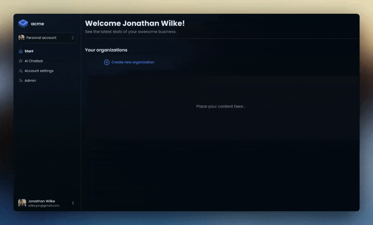
Task: Click the acme cube logo icon
Action: point(23,23)
